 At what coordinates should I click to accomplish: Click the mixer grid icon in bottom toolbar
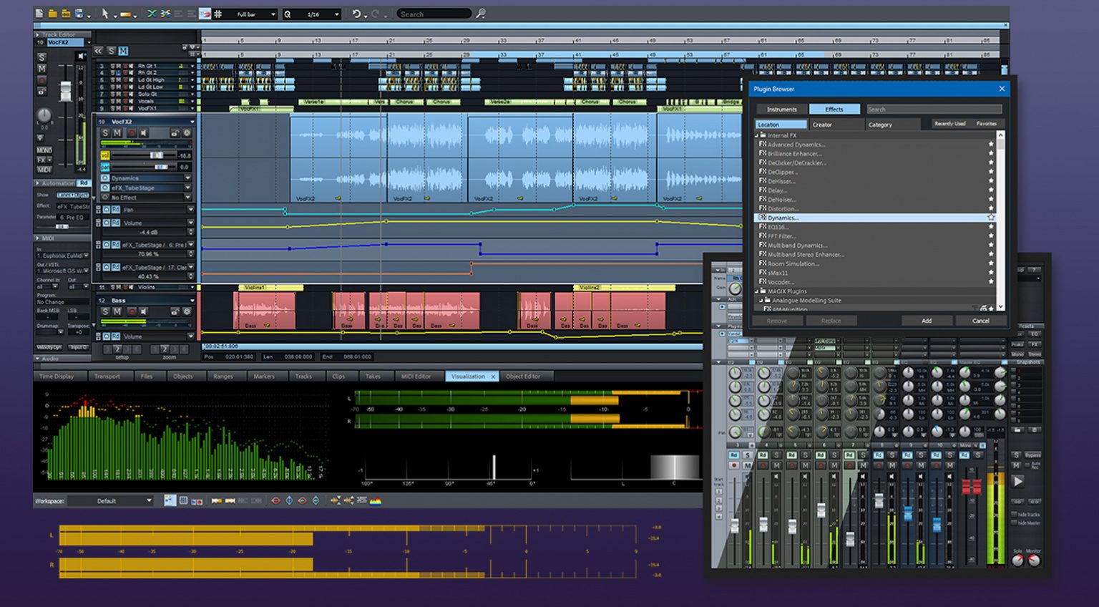183,501
